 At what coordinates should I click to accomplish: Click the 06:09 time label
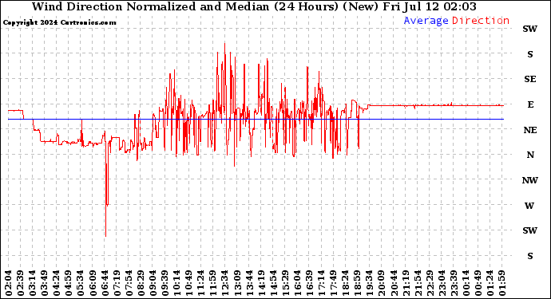click(x=93, y=283)
